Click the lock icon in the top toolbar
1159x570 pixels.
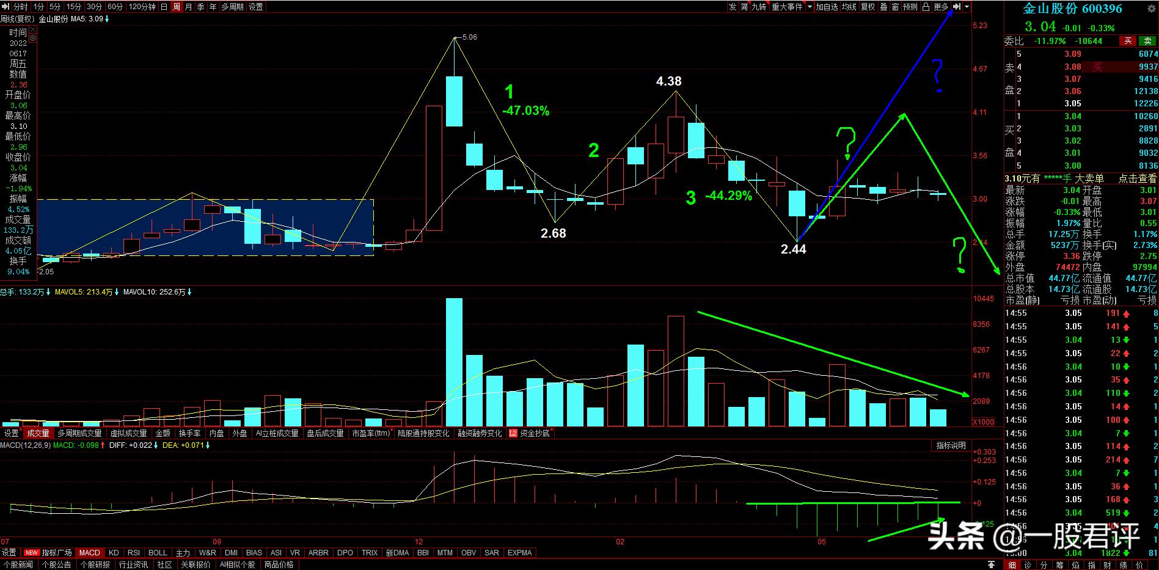tap(926, 7)
